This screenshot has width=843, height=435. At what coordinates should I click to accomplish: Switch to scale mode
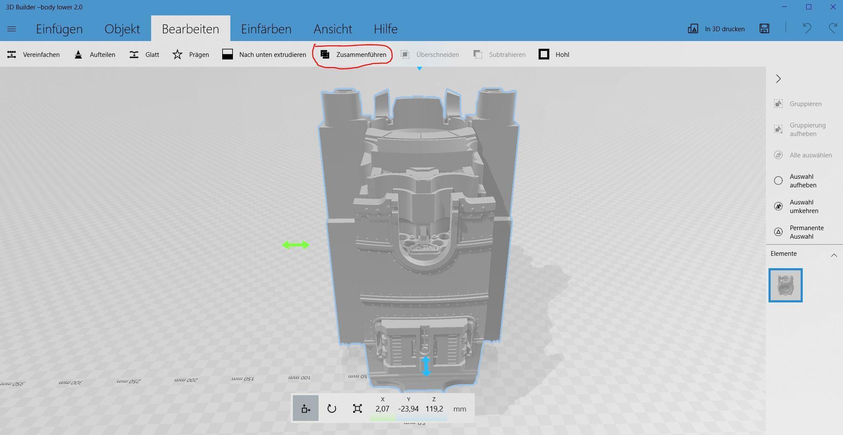tap(357, 408)
